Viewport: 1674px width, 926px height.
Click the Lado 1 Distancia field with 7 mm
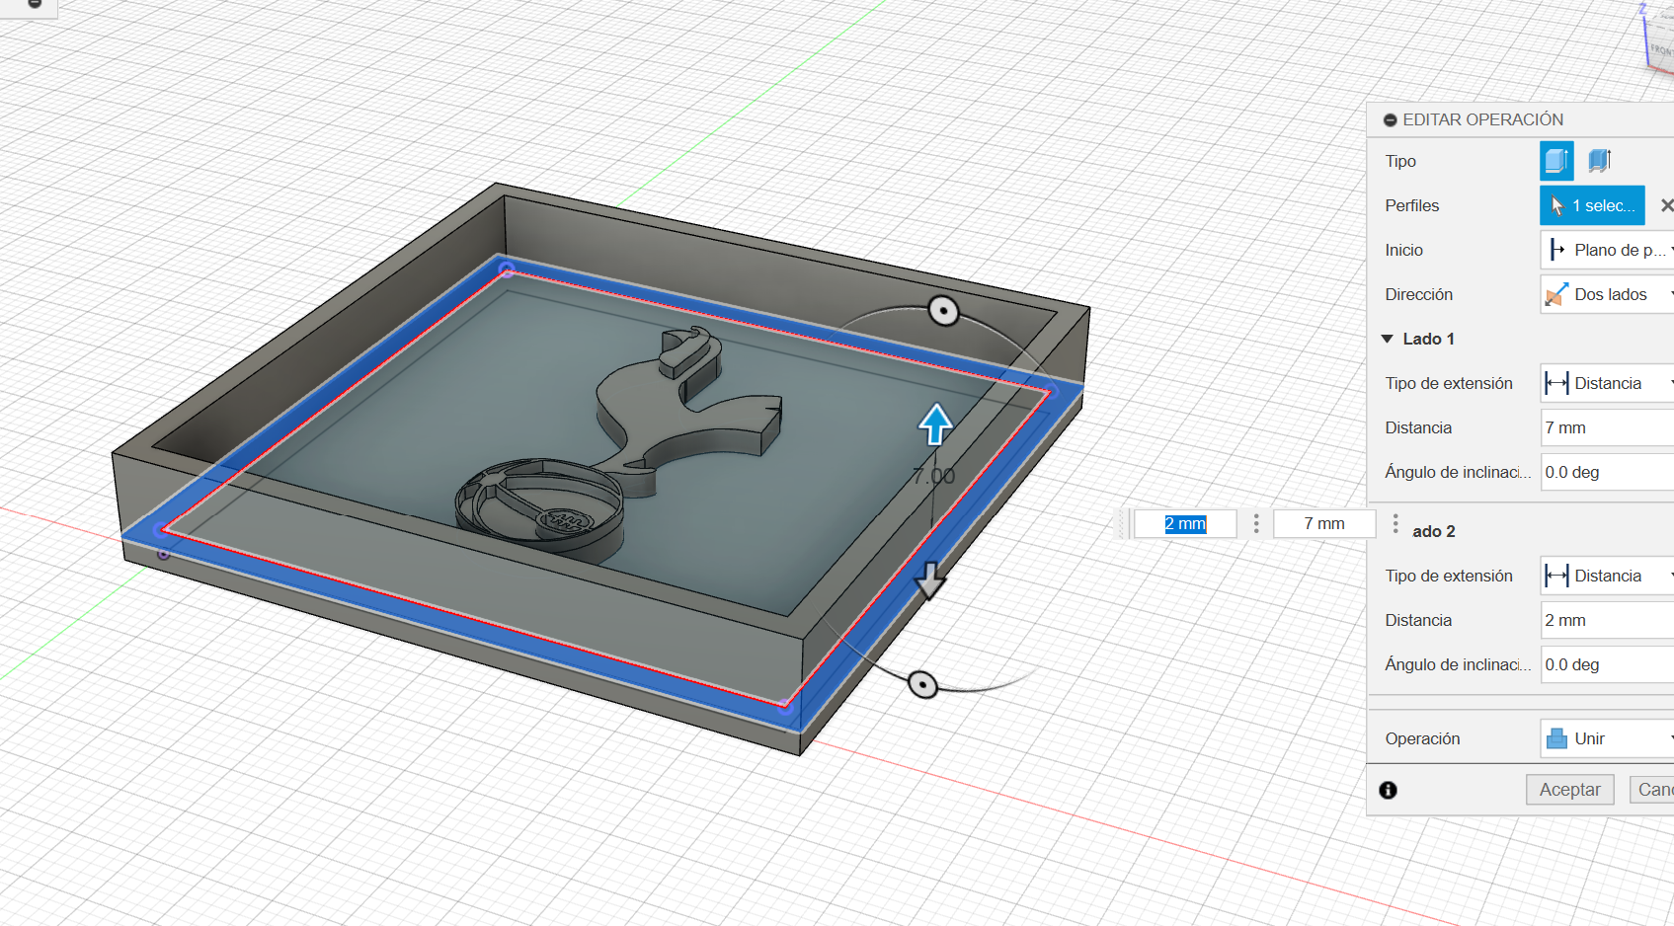pyautogui.click(x=1608, y=427)
